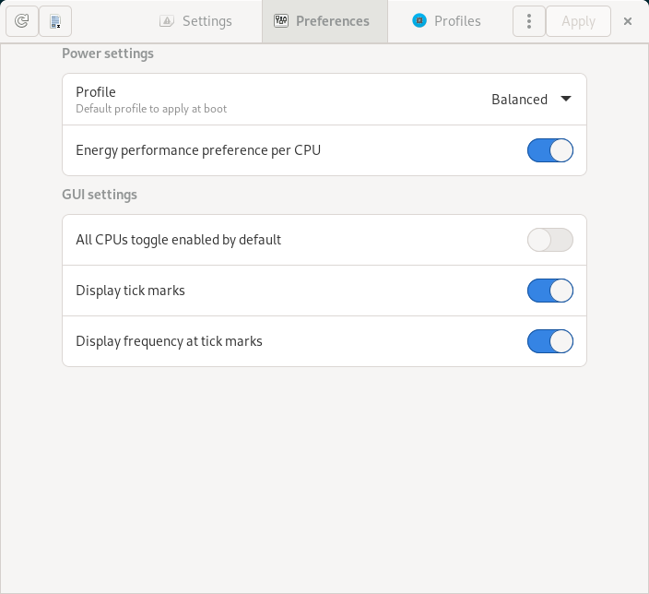Viewport: 649px width, 594px height.
Task: Select the Profile default-at-boot row
Action: (230, 100)
